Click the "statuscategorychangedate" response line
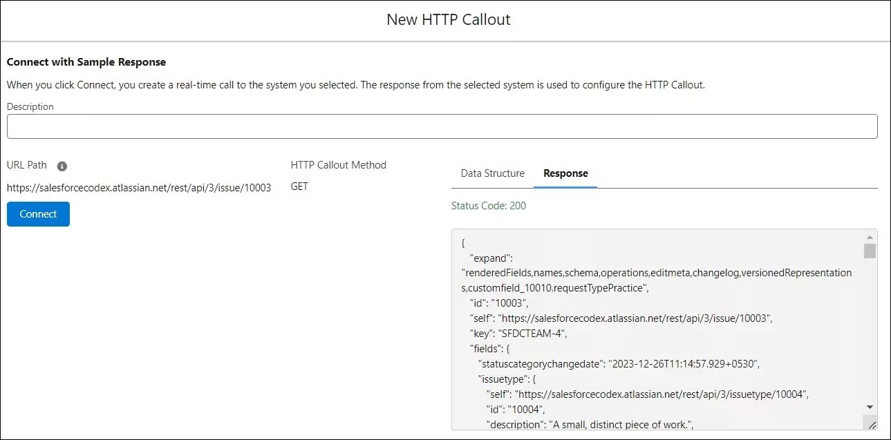This screenshot has height=440, width=891. [619, 364]
